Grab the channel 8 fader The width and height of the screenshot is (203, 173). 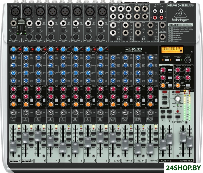100,138
